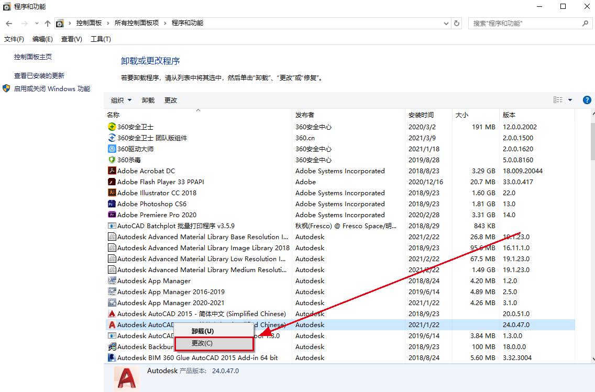Open the 文件(F) menu
The height and width of the screenshot is (392, 595).
14,39
